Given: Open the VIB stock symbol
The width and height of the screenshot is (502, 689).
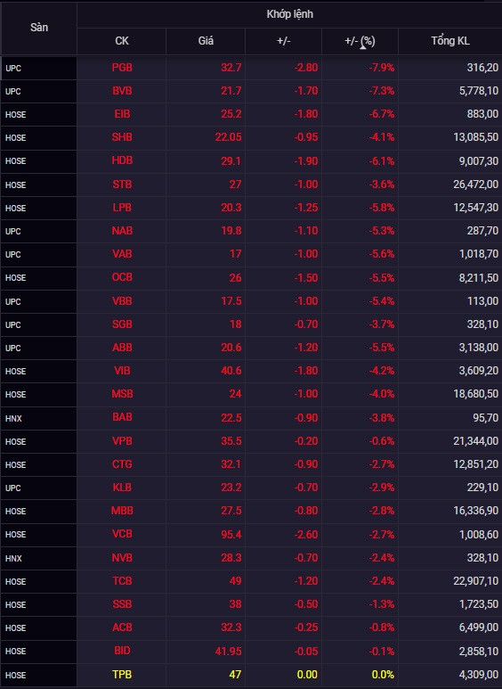Looking at the screenshot, I should 122,371.
